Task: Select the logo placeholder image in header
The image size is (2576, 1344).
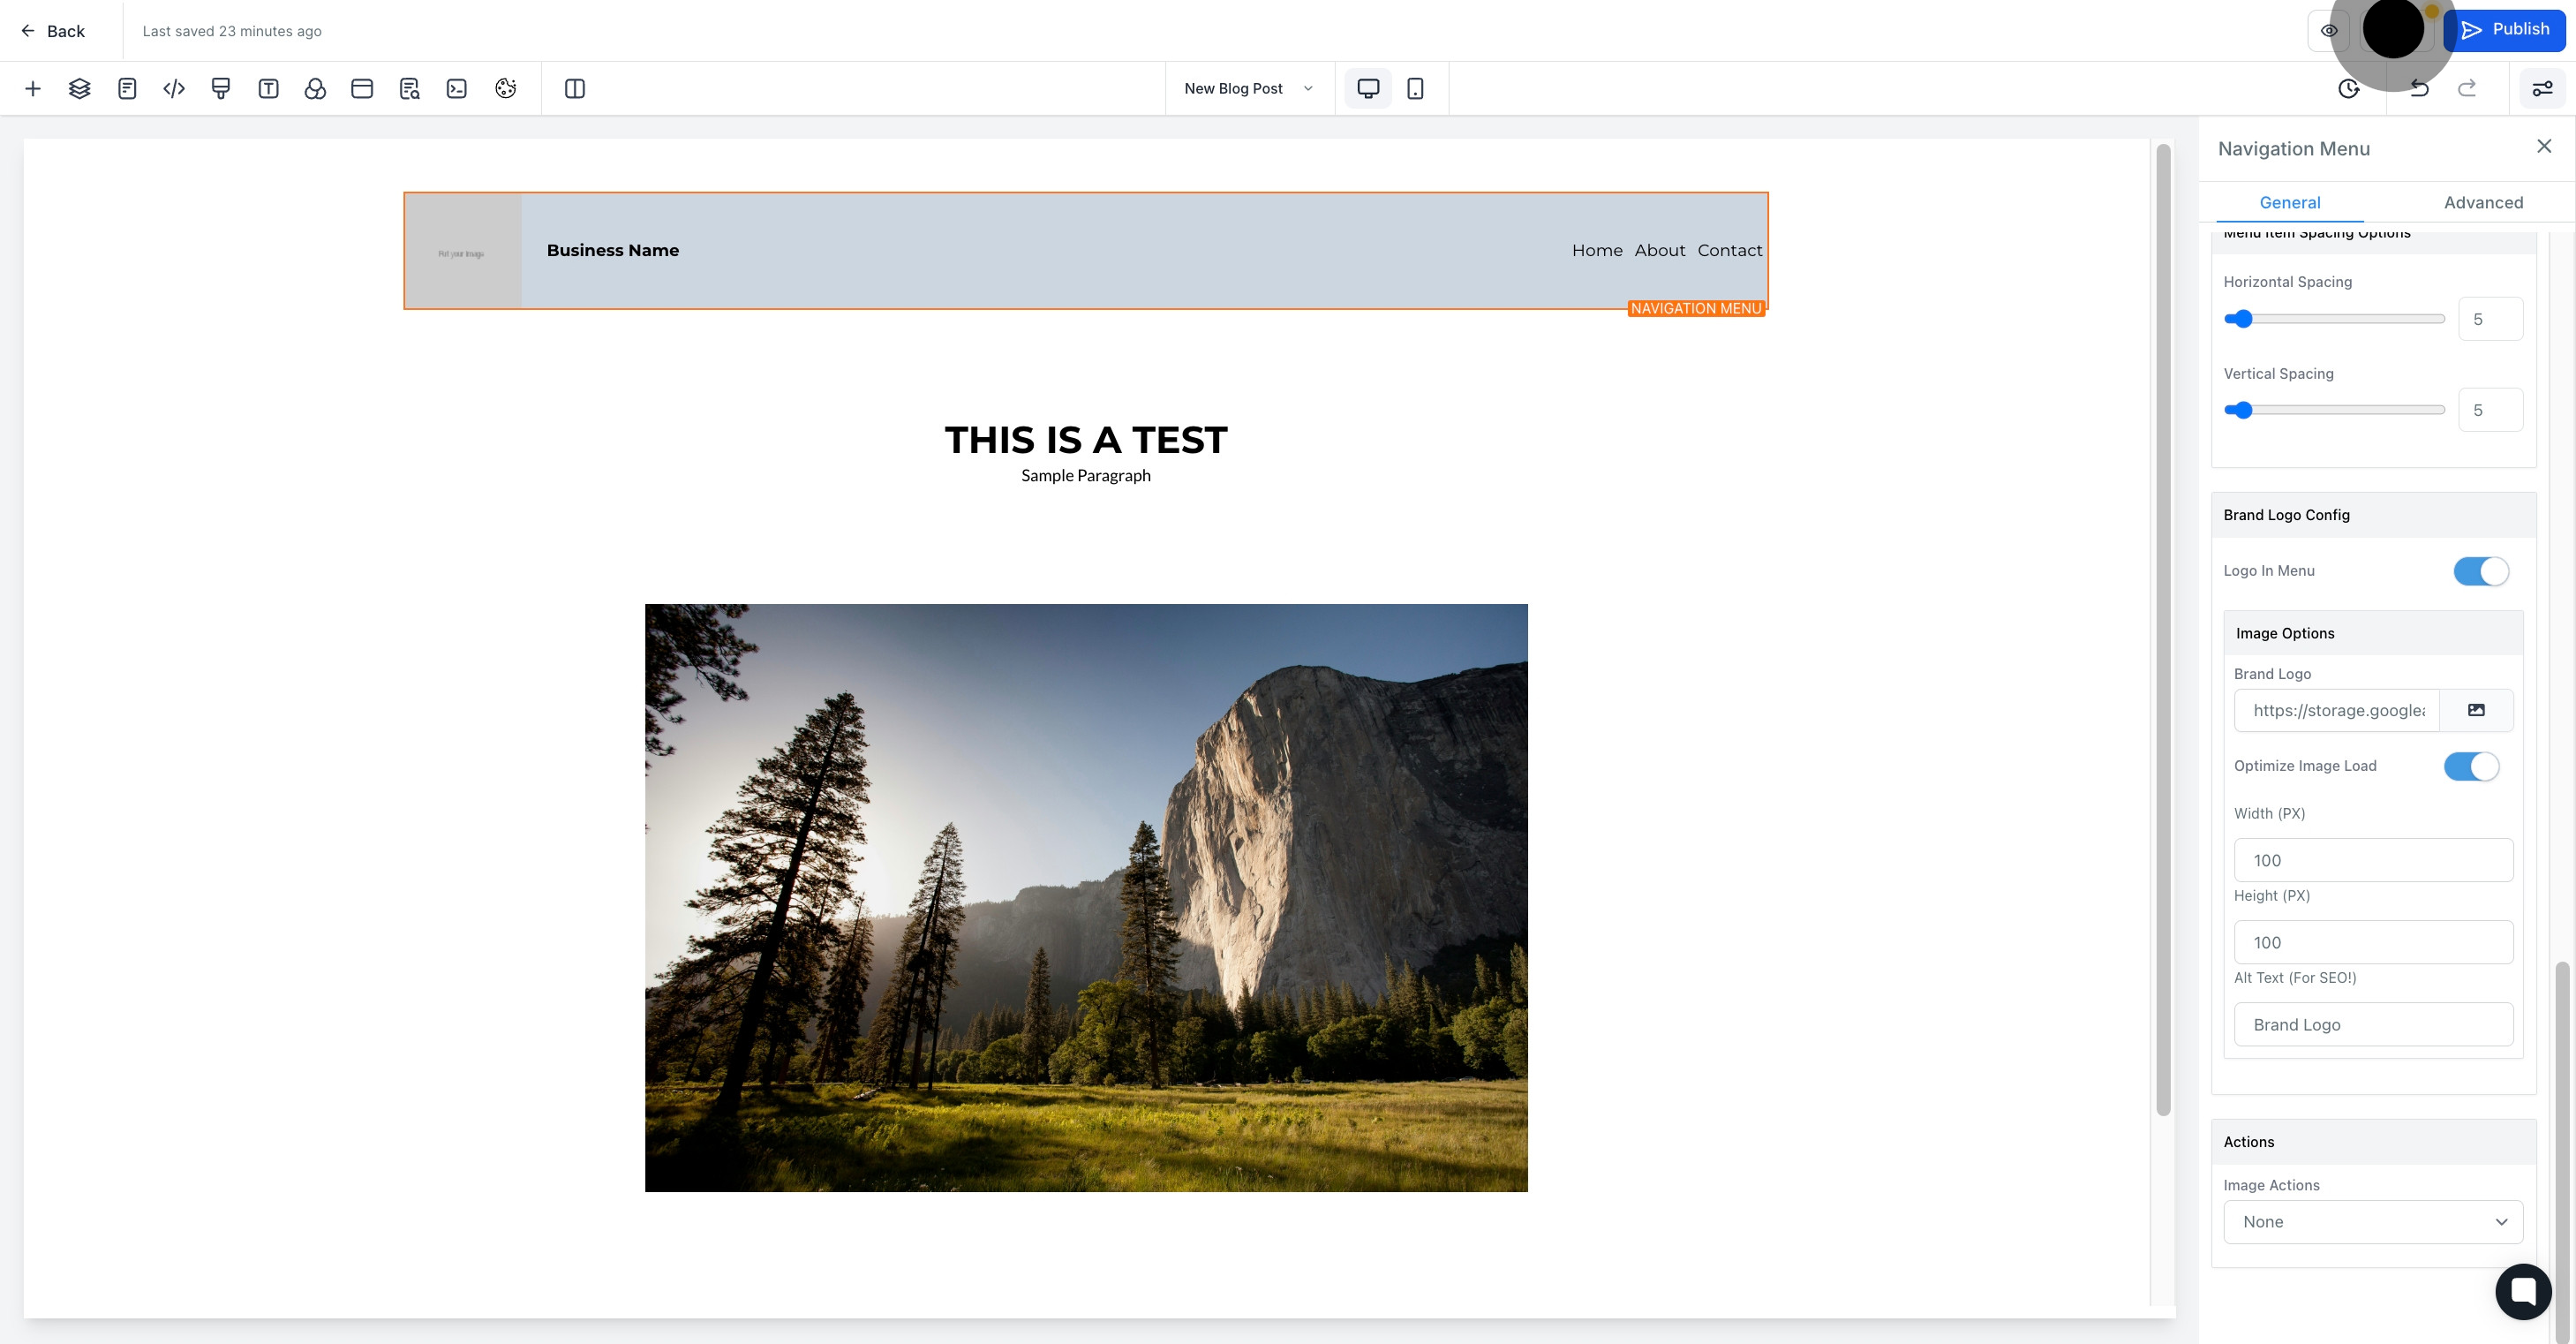Action: click(463, 251)
